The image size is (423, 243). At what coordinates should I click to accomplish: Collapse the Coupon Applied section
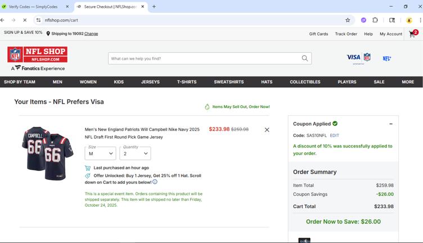390,124
